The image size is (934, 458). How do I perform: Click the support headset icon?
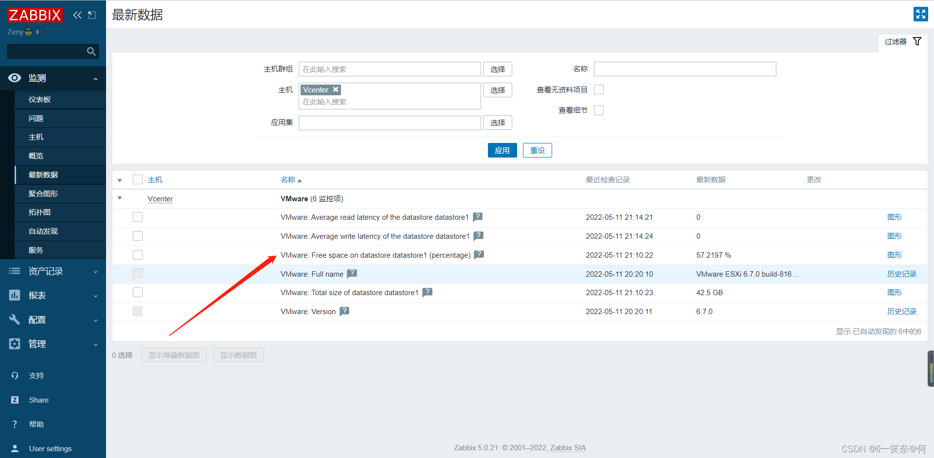15,376
